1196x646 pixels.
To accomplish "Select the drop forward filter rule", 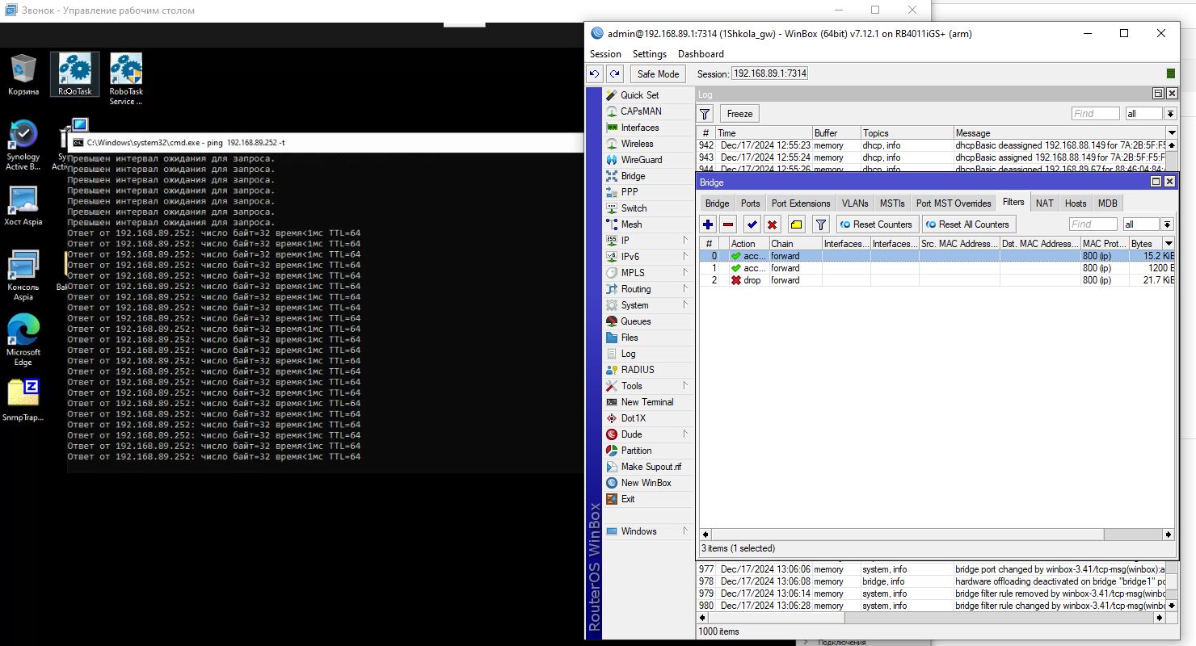I will 937,280.
